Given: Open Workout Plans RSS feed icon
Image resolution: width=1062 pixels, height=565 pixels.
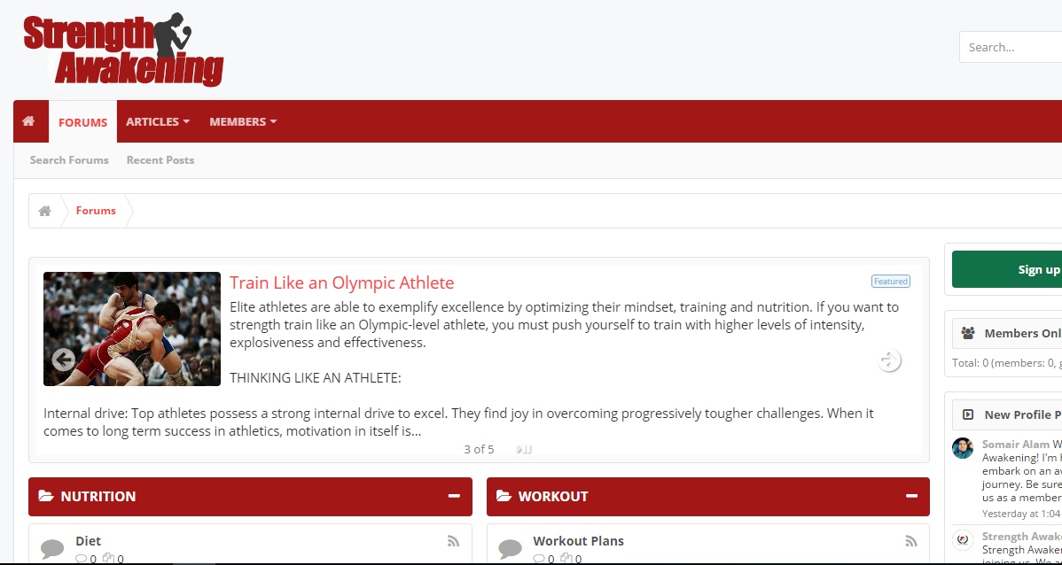Looking at the screenshot, I should tap(910, 541).
